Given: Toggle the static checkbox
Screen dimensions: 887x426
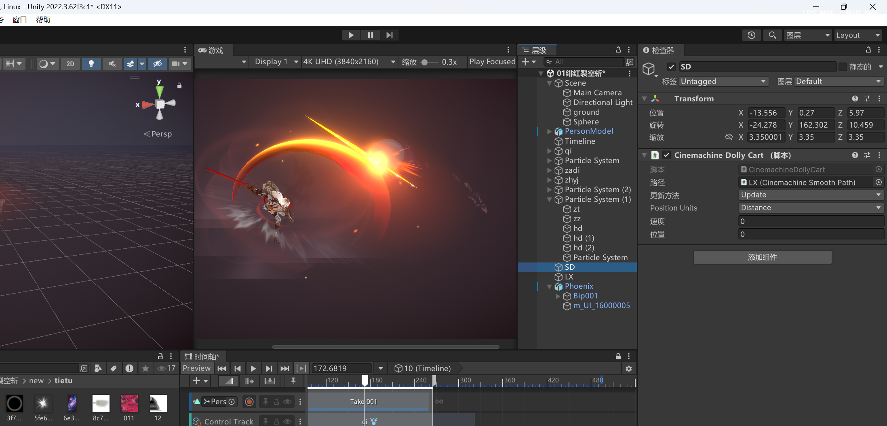Looking at the screenshot, I should [x=843, y=67].
